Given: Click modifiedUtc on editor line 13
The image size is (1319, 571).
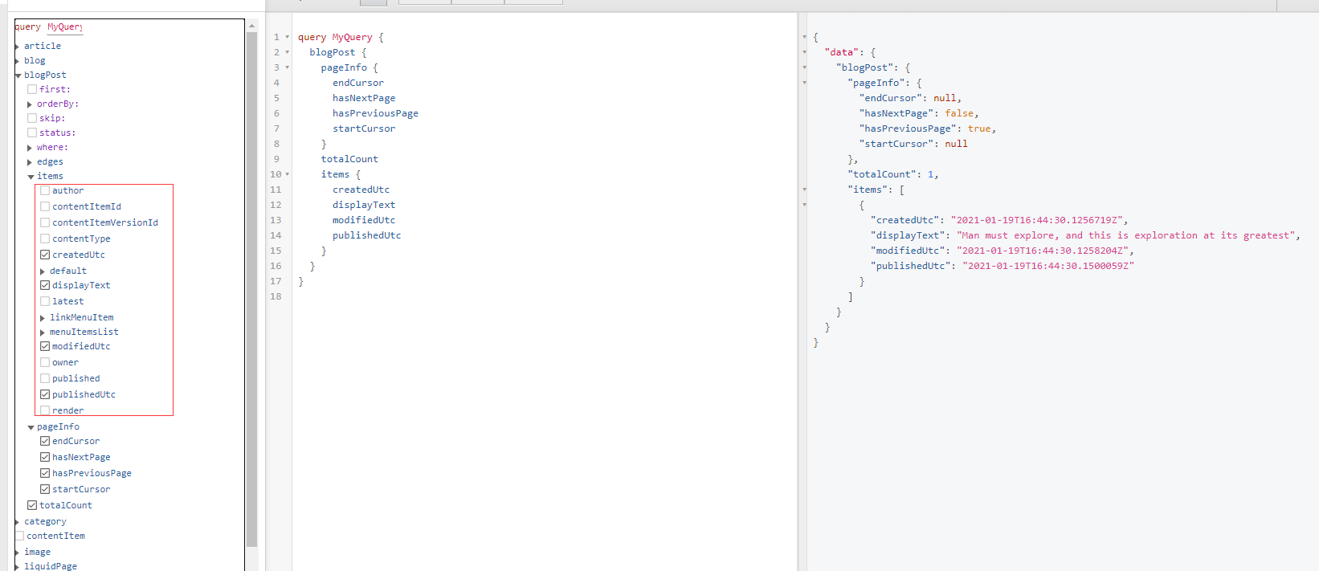Looking at the screenshot, I should tap(364, 220).
